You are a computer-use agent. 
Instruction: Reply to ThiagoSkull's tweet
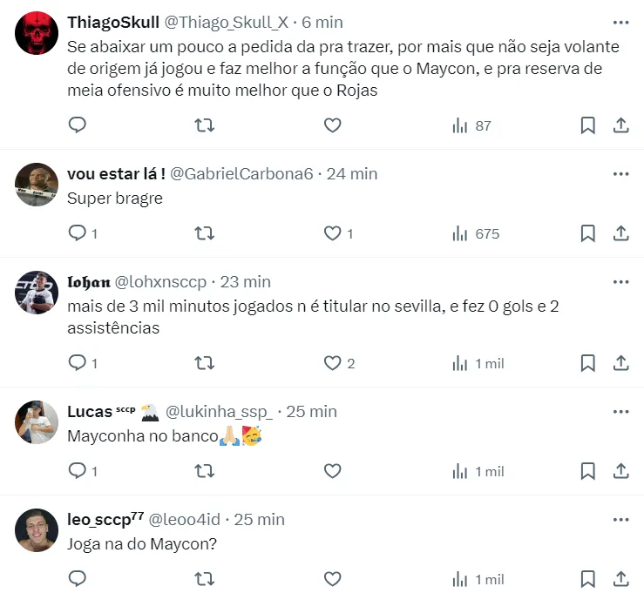click(x=78, y=125)
